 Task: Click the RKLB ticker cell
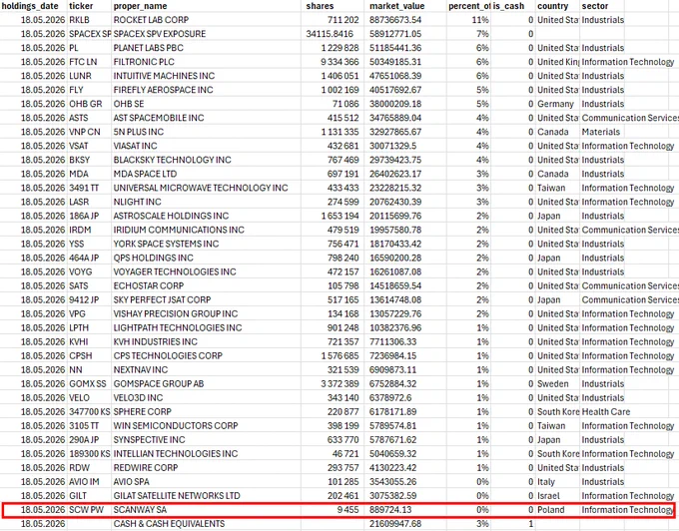click(x=90, y=20)
